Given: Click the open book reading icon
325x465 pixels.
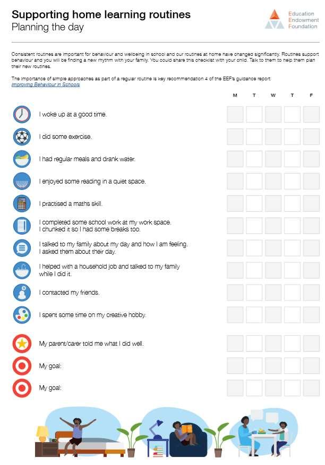Looking at the screenshot, I should pos(22,181).
